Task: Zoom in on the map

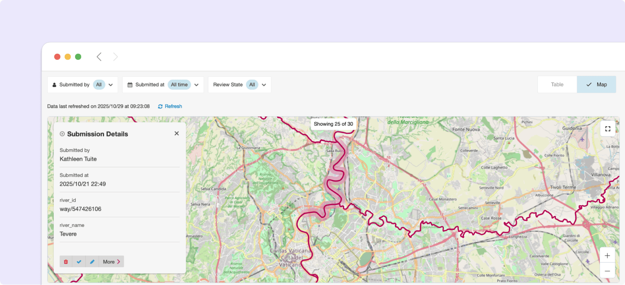Action: [607, 256]
